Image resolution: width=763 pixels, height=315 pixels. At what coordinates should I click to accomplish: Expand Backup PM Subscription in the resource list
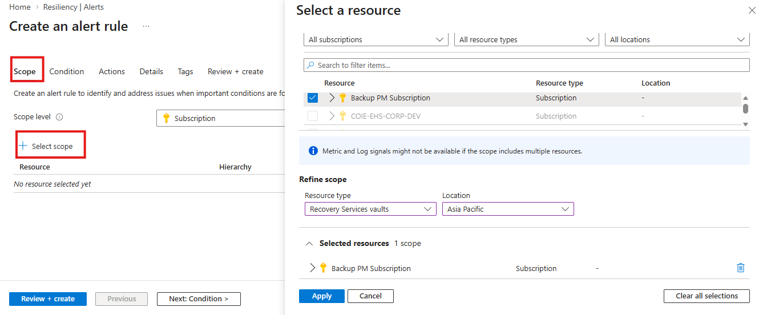332,98
